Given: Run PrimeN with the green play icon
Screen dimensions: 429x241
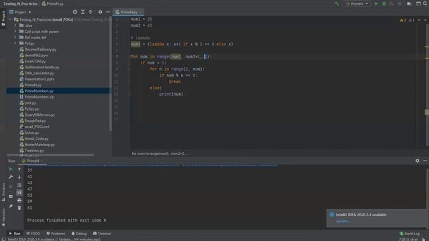Looking at the screenshot, I should tap(376, 3).
